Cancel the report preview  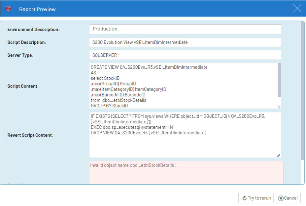coord(288,198)
